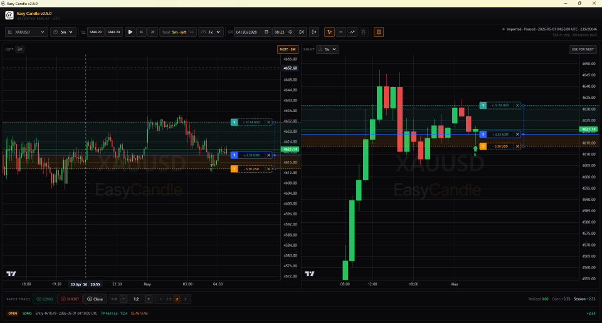
Task: Click the SL 4613.49 text
Action: [139, 314]
